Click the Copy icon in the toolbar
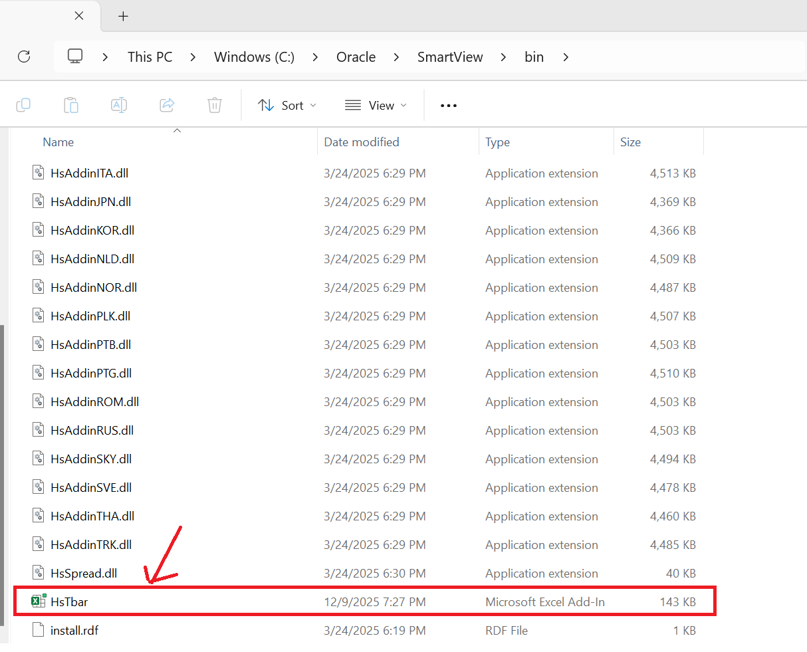807x652 pixels. coord(23,105)
